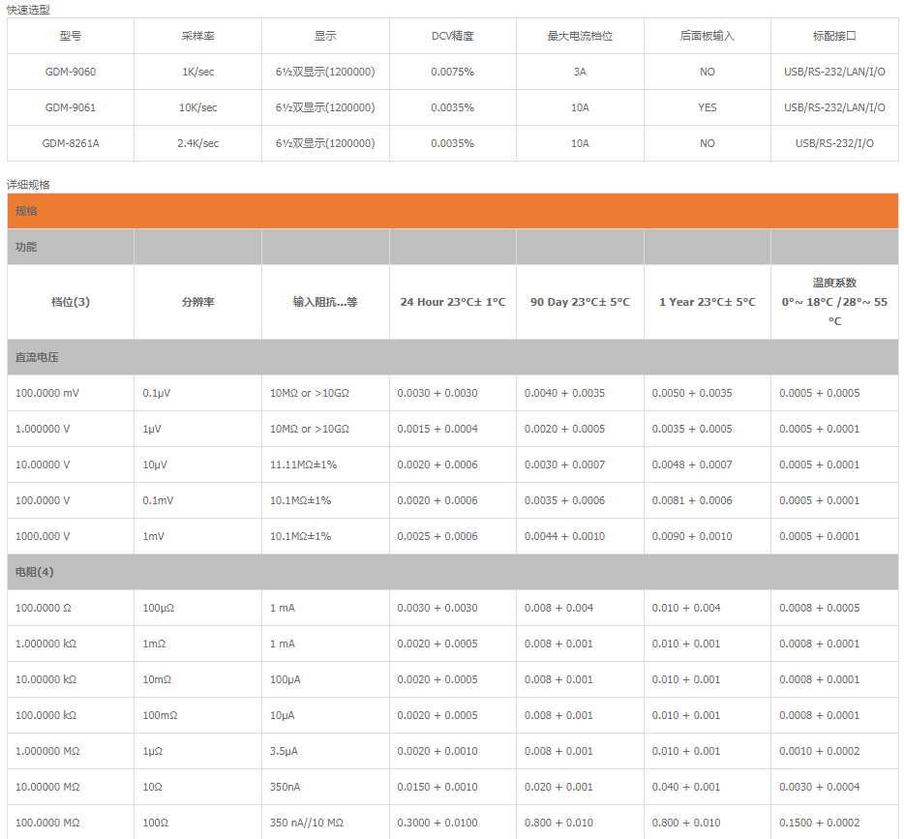This screenshot has height=839, width=904.
Task: Click the 详细规格 heading
Action: point(28,185)
